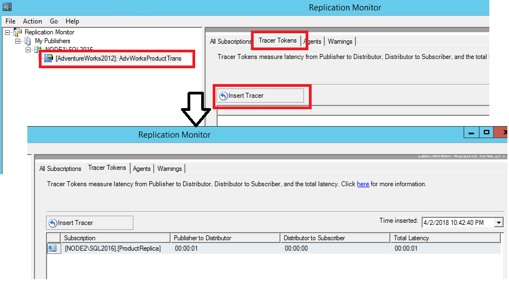
Task: Click the Replication Monitor root node icon
Action: [18, 33]
